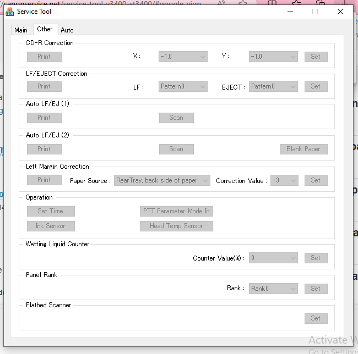This screenshot has width=358, height=354.
Task: Expand the EJECT pattern dropdown
Action: coord(273,86)
